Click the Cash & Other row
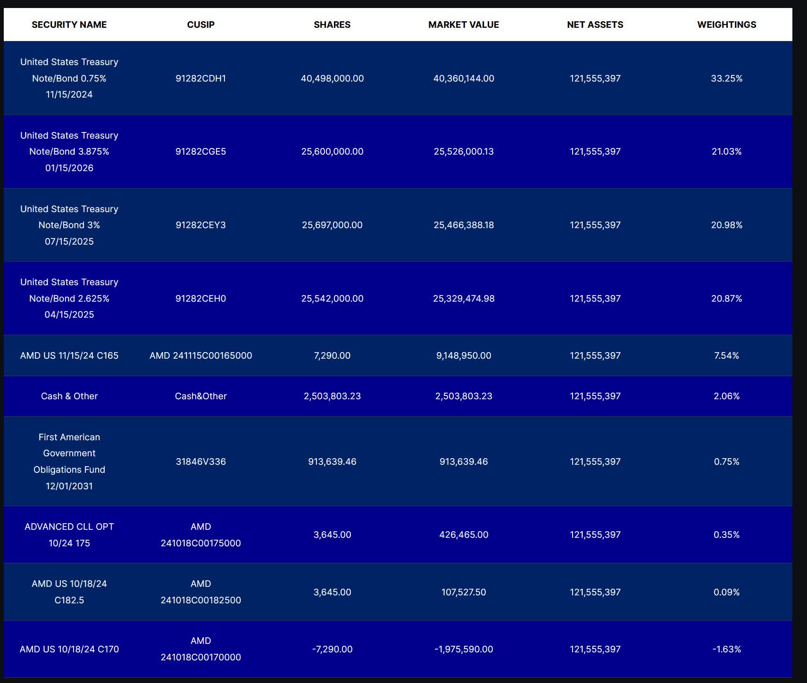807x683 pixels. (x=403, y=396)
